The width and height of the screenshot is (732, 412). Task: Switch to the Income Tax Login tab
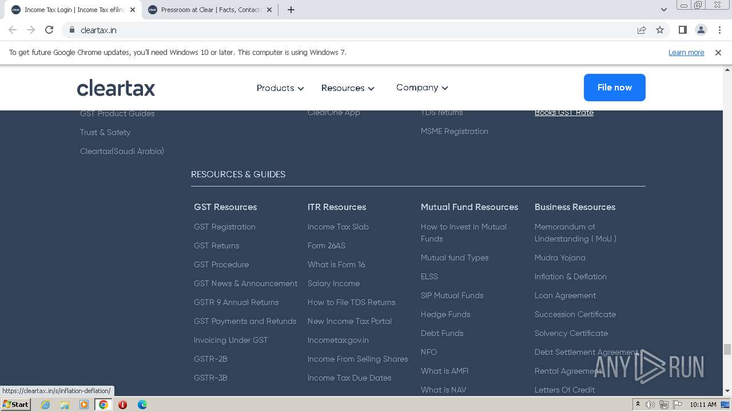click(x=73, y=10)
